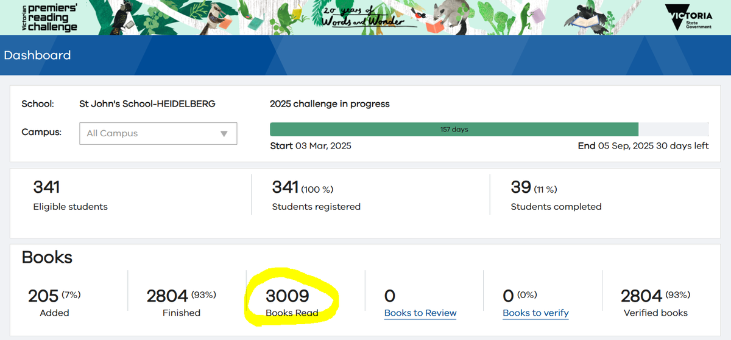This screenshot has width=731, height=340.
Task: Click the 2804 Verified books figure
Action: click(641, 296)
